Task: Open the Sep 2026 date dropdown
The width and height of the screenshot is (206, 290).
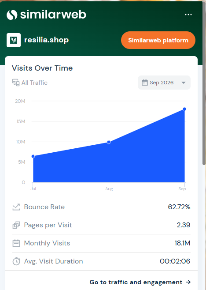Action: pyautogui.click(x=164, y=83)
